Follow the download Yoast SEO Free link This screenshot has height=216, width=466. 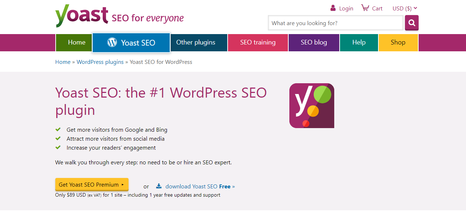(197, 186)
